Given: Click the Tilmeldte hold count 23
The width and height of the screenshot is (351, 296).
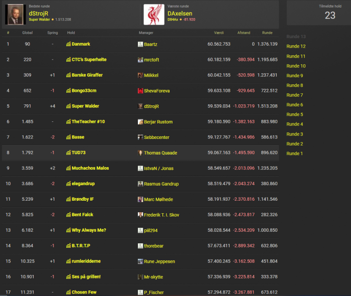Looking at the screenshot, I should 330,16.
